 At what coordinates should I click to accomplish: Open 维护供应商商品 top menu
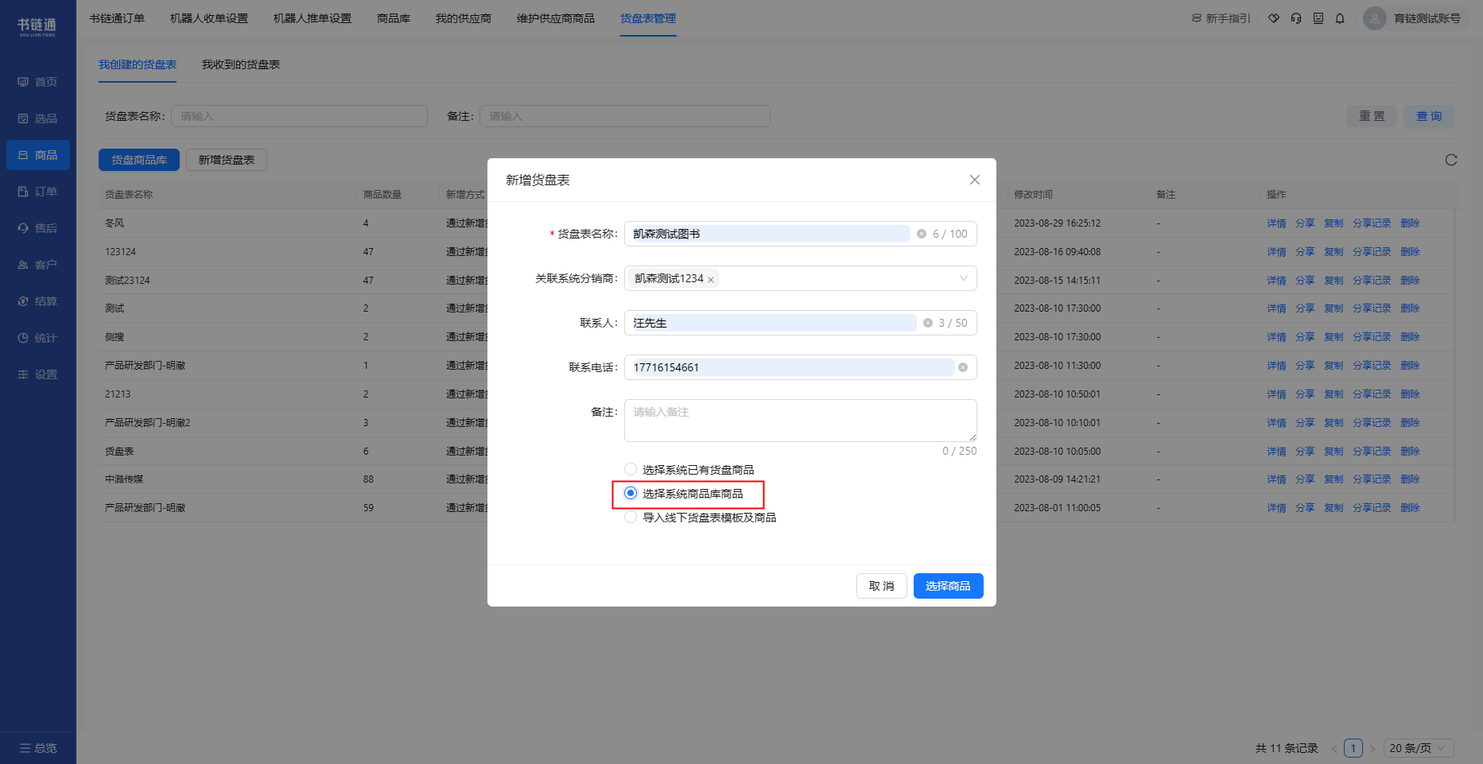[x=556, y=18]
